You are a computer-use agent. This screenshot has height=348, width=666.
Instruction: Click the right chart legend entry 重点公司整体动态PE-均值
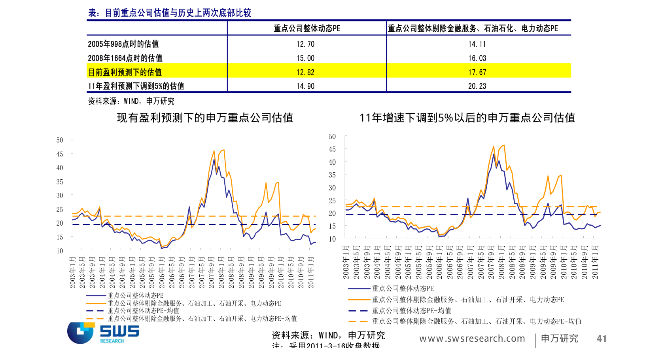[x=399, y=311]
